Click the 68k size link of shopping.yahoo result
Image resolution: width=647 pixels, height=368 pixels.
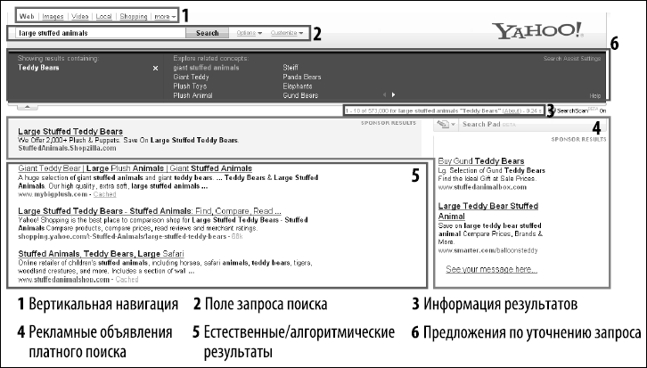(237, 237)
